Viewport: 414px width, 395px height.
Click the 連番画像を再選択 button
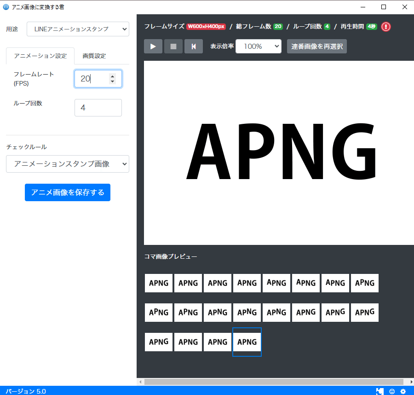point(316,46)
